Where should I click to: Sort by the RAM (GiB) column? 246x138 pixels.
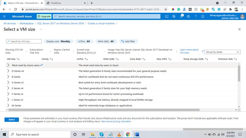111,59
